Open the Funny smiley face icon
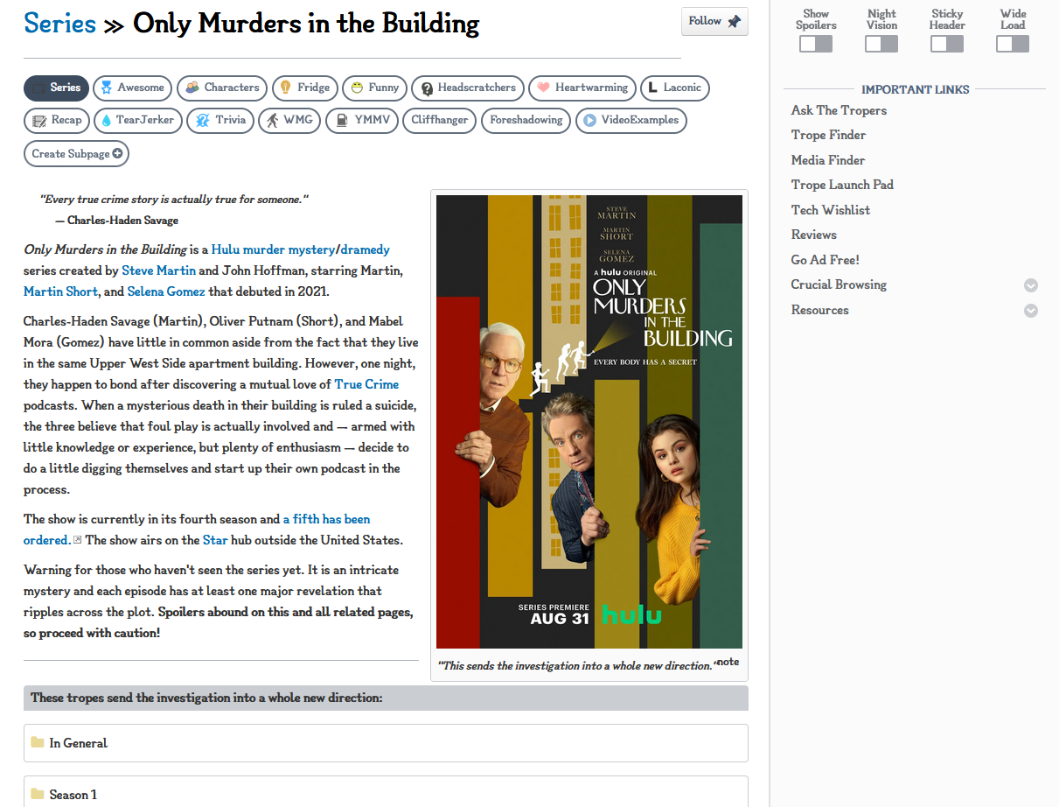Viewport: 1059px width, 807px height. 357,88
